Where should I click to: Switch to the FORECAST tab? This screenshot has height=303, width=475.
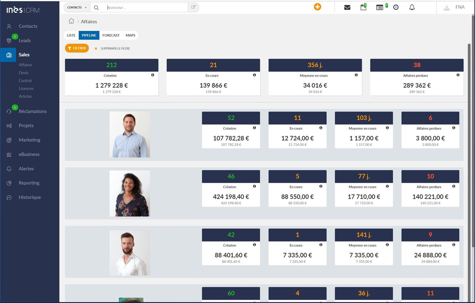pos(111,35)
